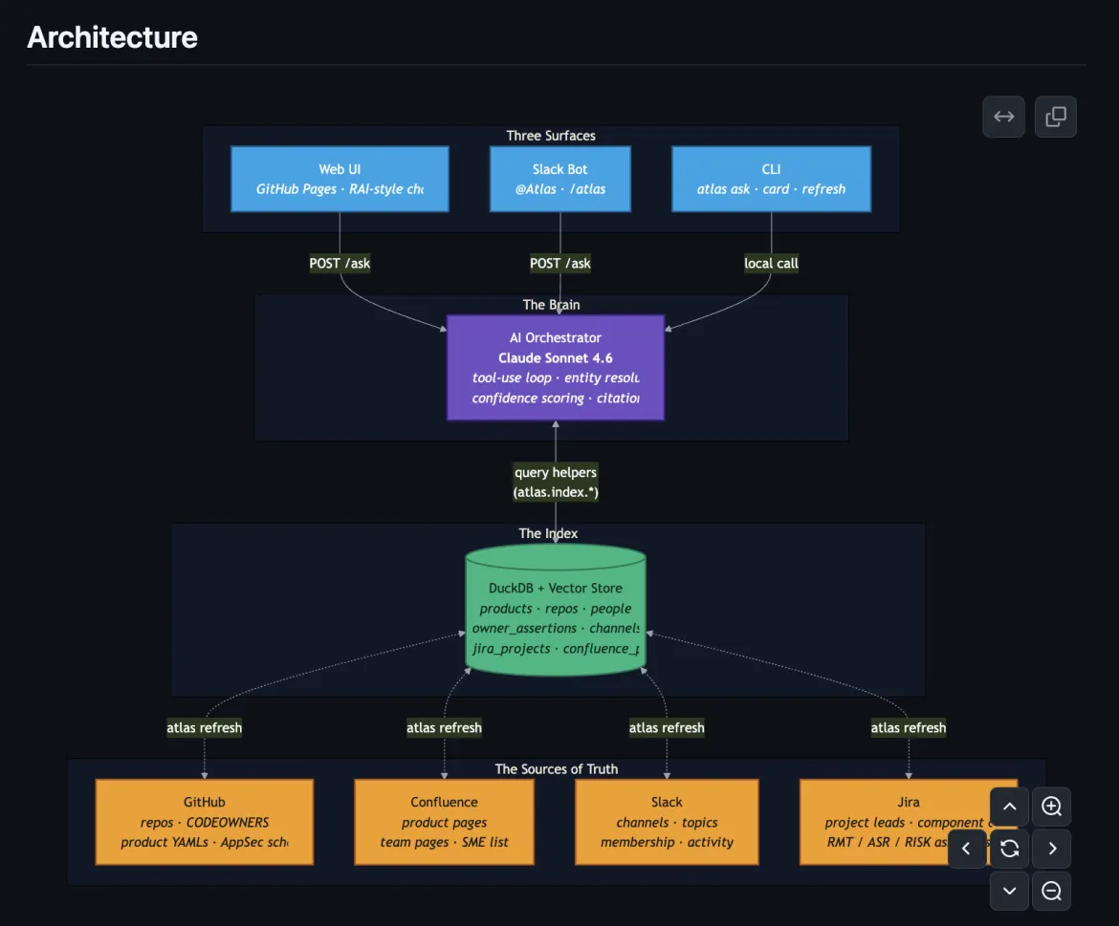1119x926 pixels.
Task: Click the "POST /ask" label under Web UI
Action: click(x=340, y=263)
